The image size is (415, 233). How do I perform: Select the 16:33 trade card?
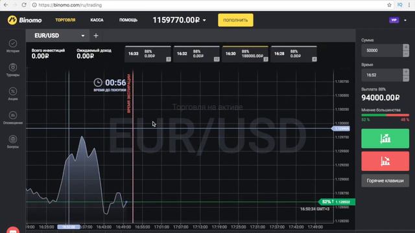148,54
